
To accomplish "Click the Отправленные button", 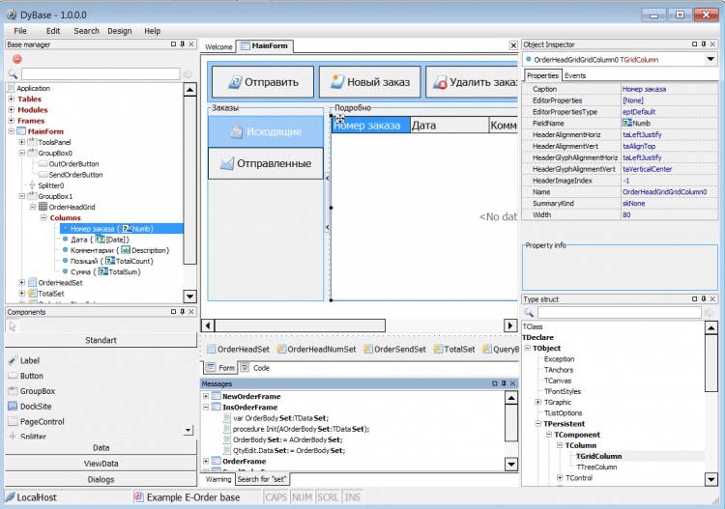I will (x=266, y=163).
